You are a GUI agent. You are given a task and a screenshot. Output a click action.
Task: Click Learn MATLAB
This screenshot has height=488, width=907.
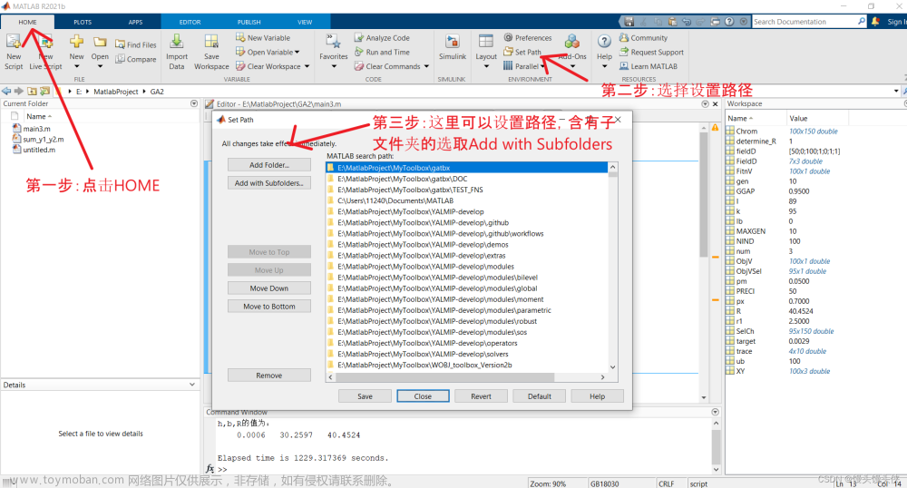click(x=649, y=66)
